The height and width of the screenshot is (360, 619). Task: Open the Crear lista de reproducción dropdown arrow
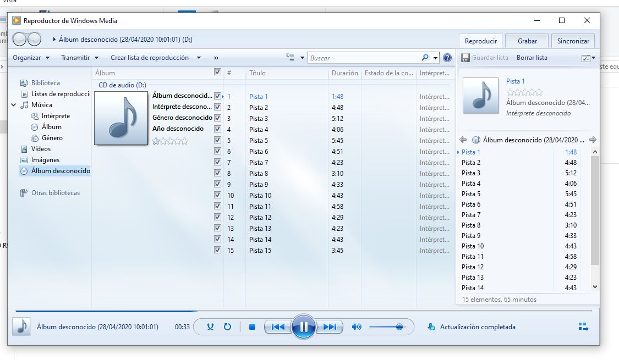pos(199,58)
